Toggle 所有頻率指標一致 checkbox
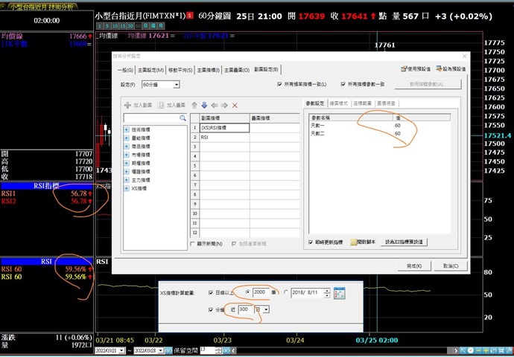Screen dimensions: 514x357 point(278,85)
